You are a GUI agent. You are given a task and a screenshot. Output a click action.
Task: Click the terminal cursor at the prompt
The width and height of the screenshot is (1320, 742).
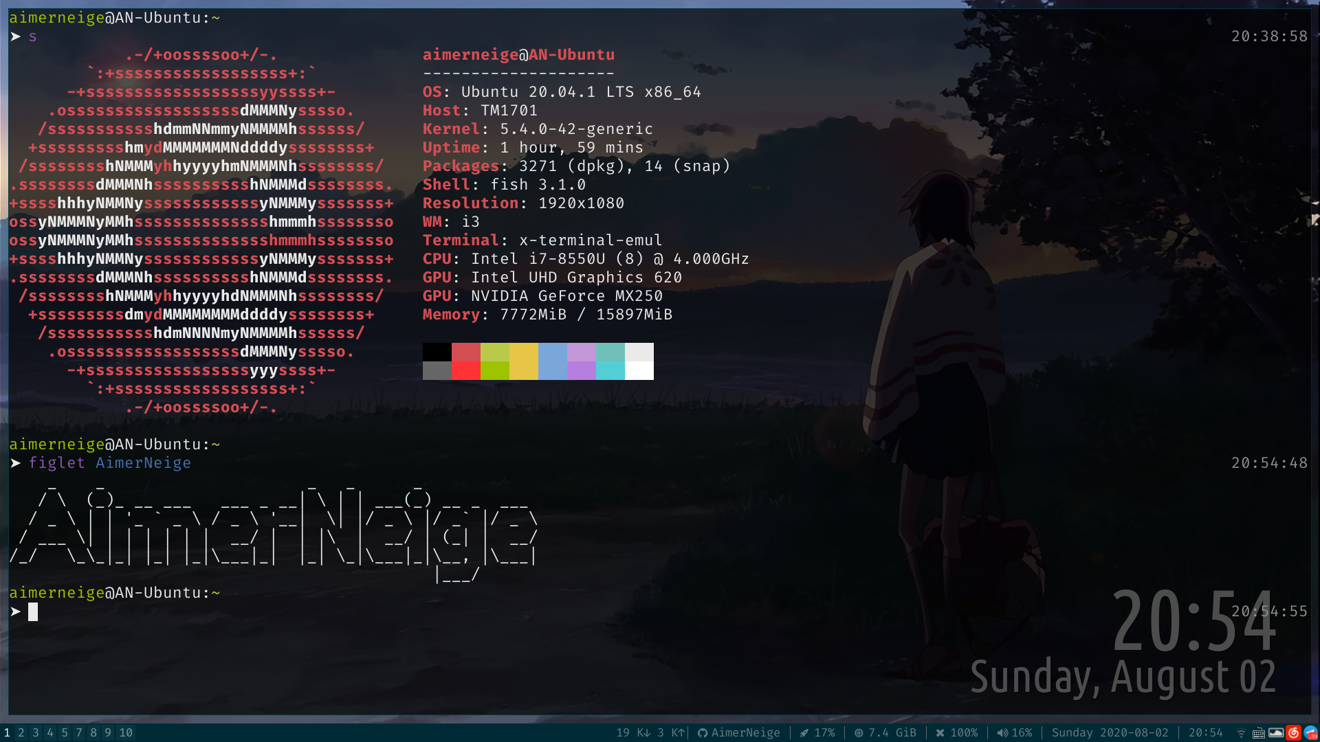[x=33, y=611]
